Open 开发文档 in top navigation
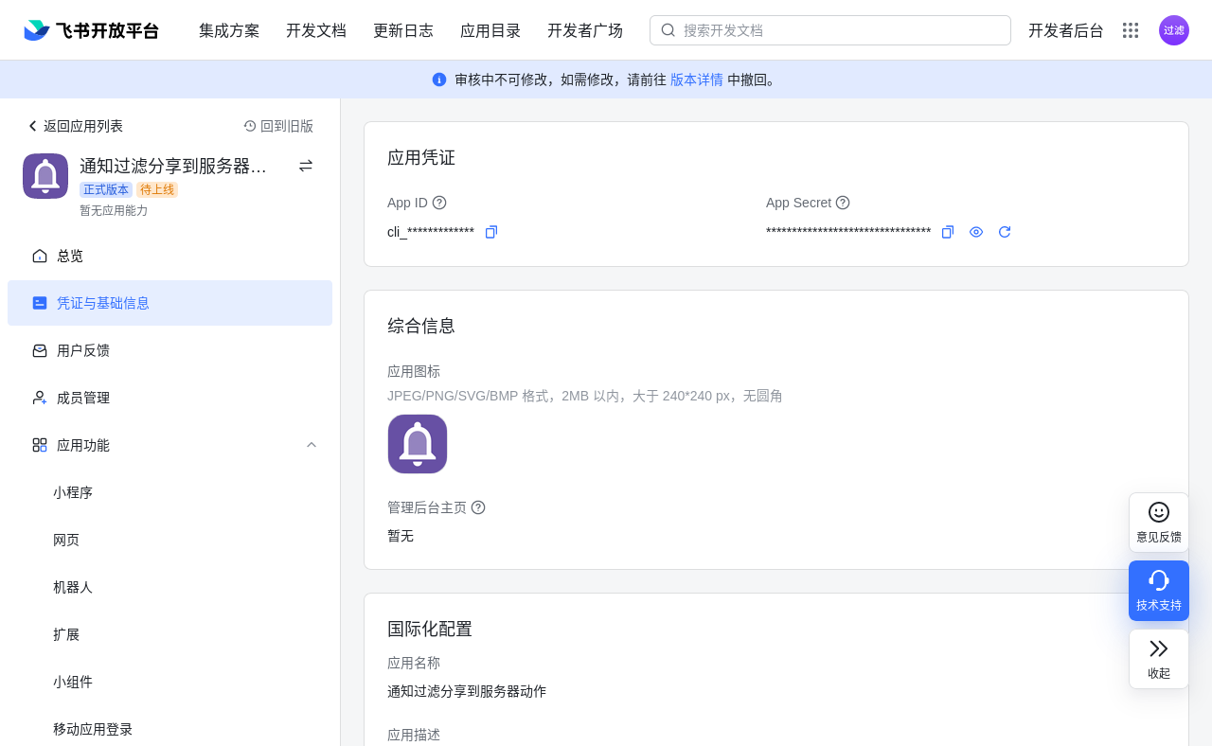This screenshot has width=1212, height=746. point(316,30)
